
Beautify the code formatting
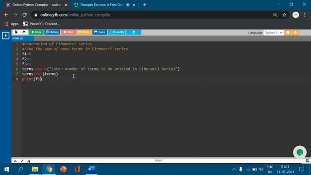pos(117,32)
